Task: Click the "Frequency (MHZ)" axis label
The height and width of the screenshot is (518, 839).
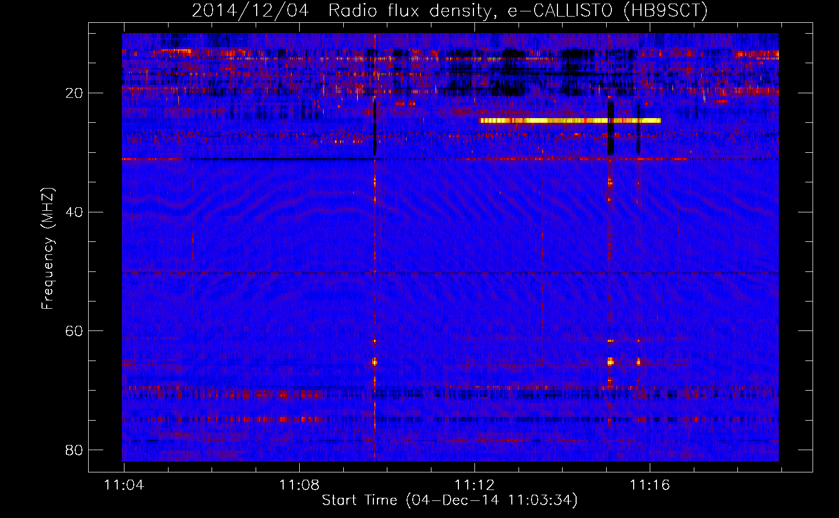Action: pos(48,249)
